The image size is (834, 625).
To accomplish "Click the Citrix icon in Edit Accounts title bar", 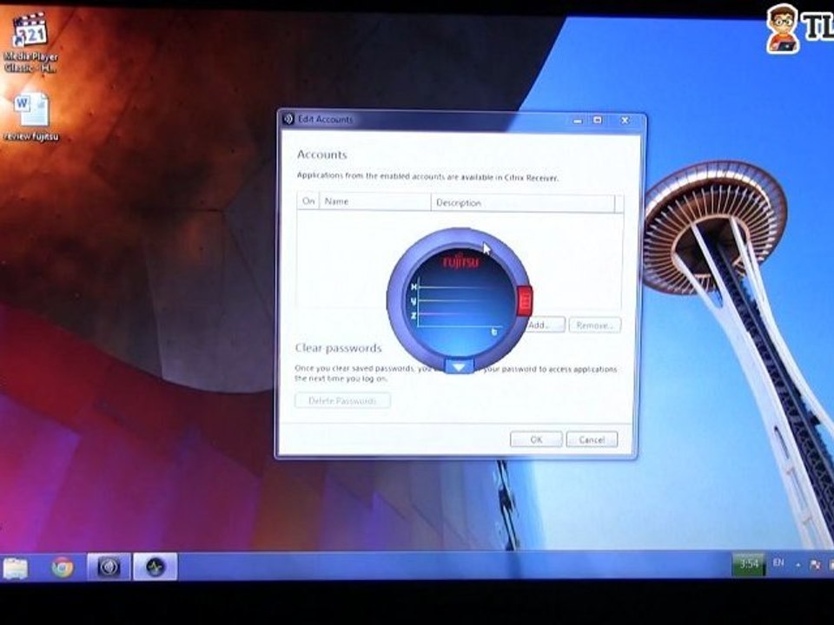I will click(289, 119).
